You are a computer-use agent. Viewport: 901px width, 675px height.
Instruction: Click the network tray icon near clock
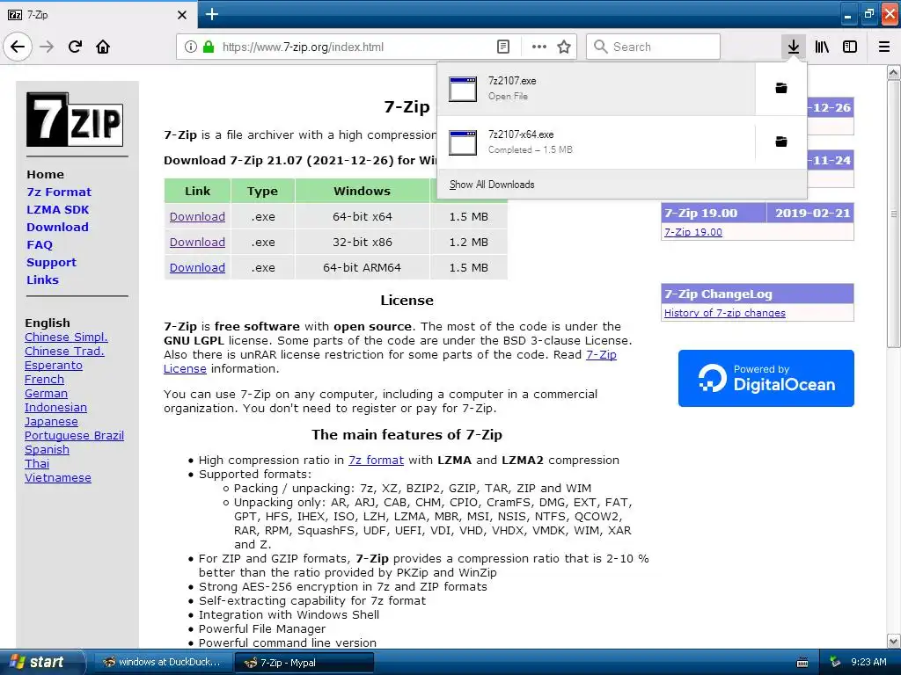836,662
